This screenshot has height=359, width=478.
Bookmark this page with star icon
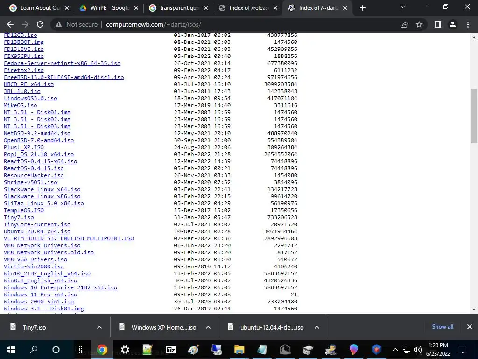419,24
